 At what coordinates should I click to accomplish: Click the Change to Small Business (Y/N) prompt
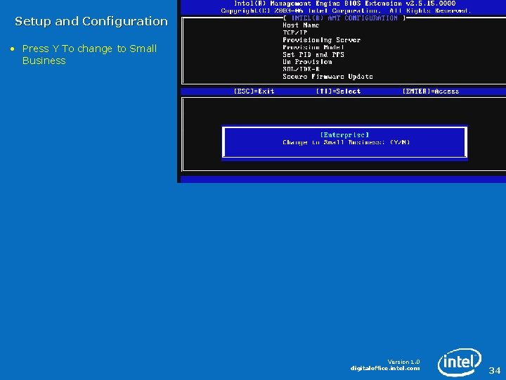(x=346, y=142)
